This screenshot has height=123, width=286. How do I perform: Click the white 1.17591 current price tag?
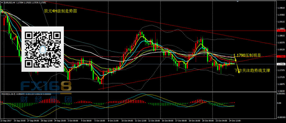click(281, 64)
